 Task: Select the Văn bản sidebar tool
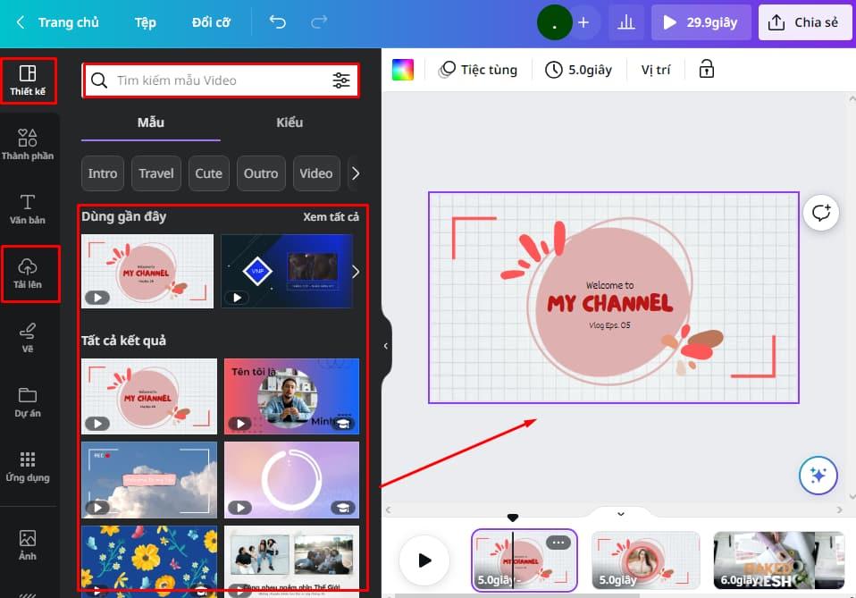tap(28, 207)
